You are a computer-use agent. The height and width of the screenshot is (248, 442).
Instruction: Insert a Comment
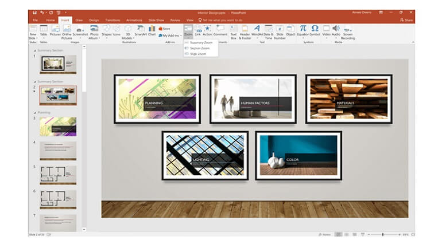click(x=220, y=30)
